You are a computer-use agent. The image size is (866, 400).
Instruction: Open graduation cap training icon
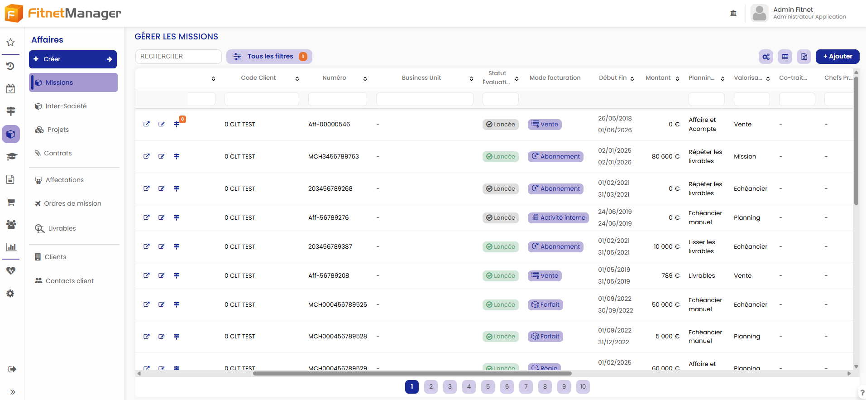tap(11, 157)
